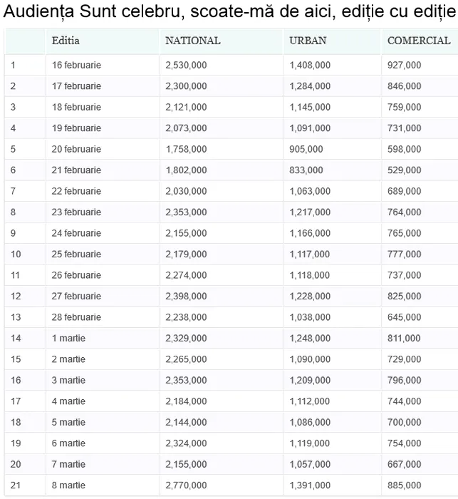Select the 16 februarie edition cell
Image resolution: width=458 pixels, height=499 pixels.
pyautogui.click(x=76, y=65)
